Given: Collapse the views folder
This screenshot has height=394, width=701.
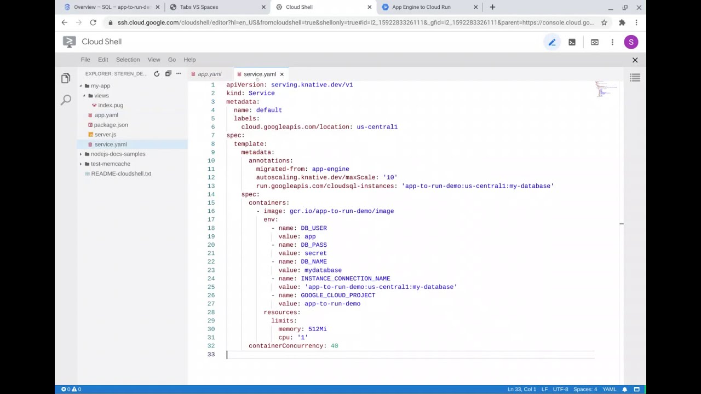Looking at the screenshot, I should 84,96.
